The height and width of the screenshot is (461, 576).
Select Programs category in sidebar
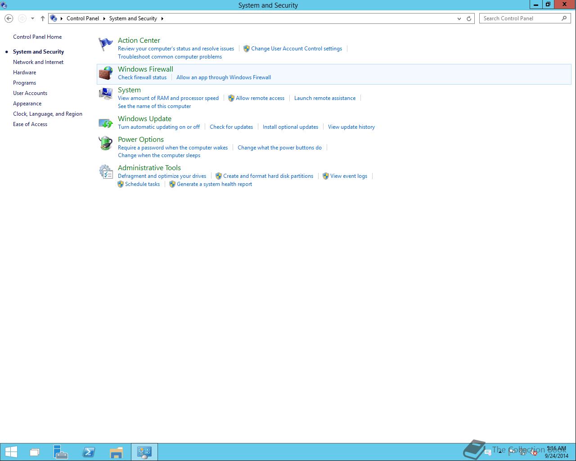(x=25, y=83)
